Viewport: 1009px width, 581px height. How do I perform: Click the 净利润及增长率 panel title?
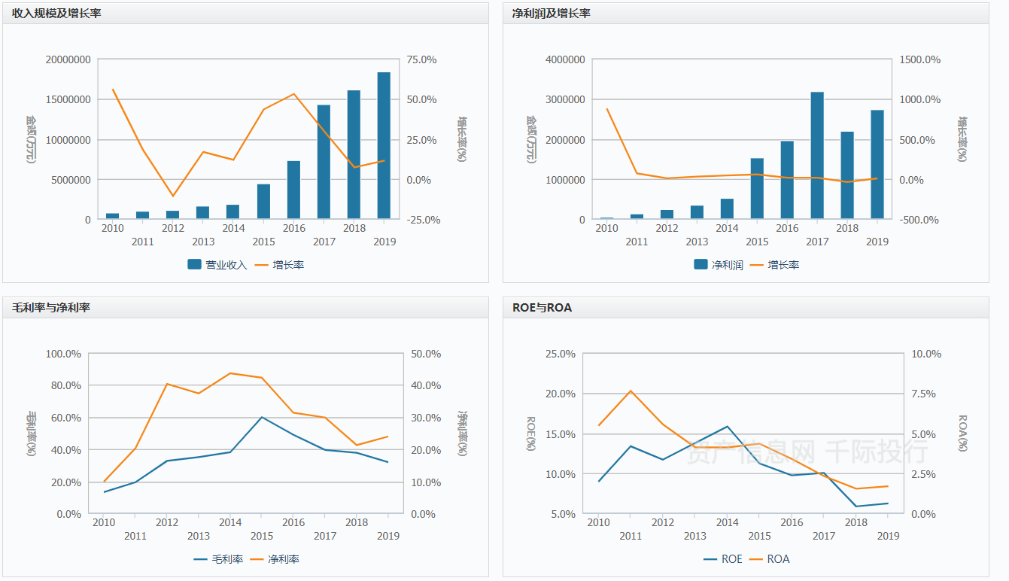(x=551, y=13)
